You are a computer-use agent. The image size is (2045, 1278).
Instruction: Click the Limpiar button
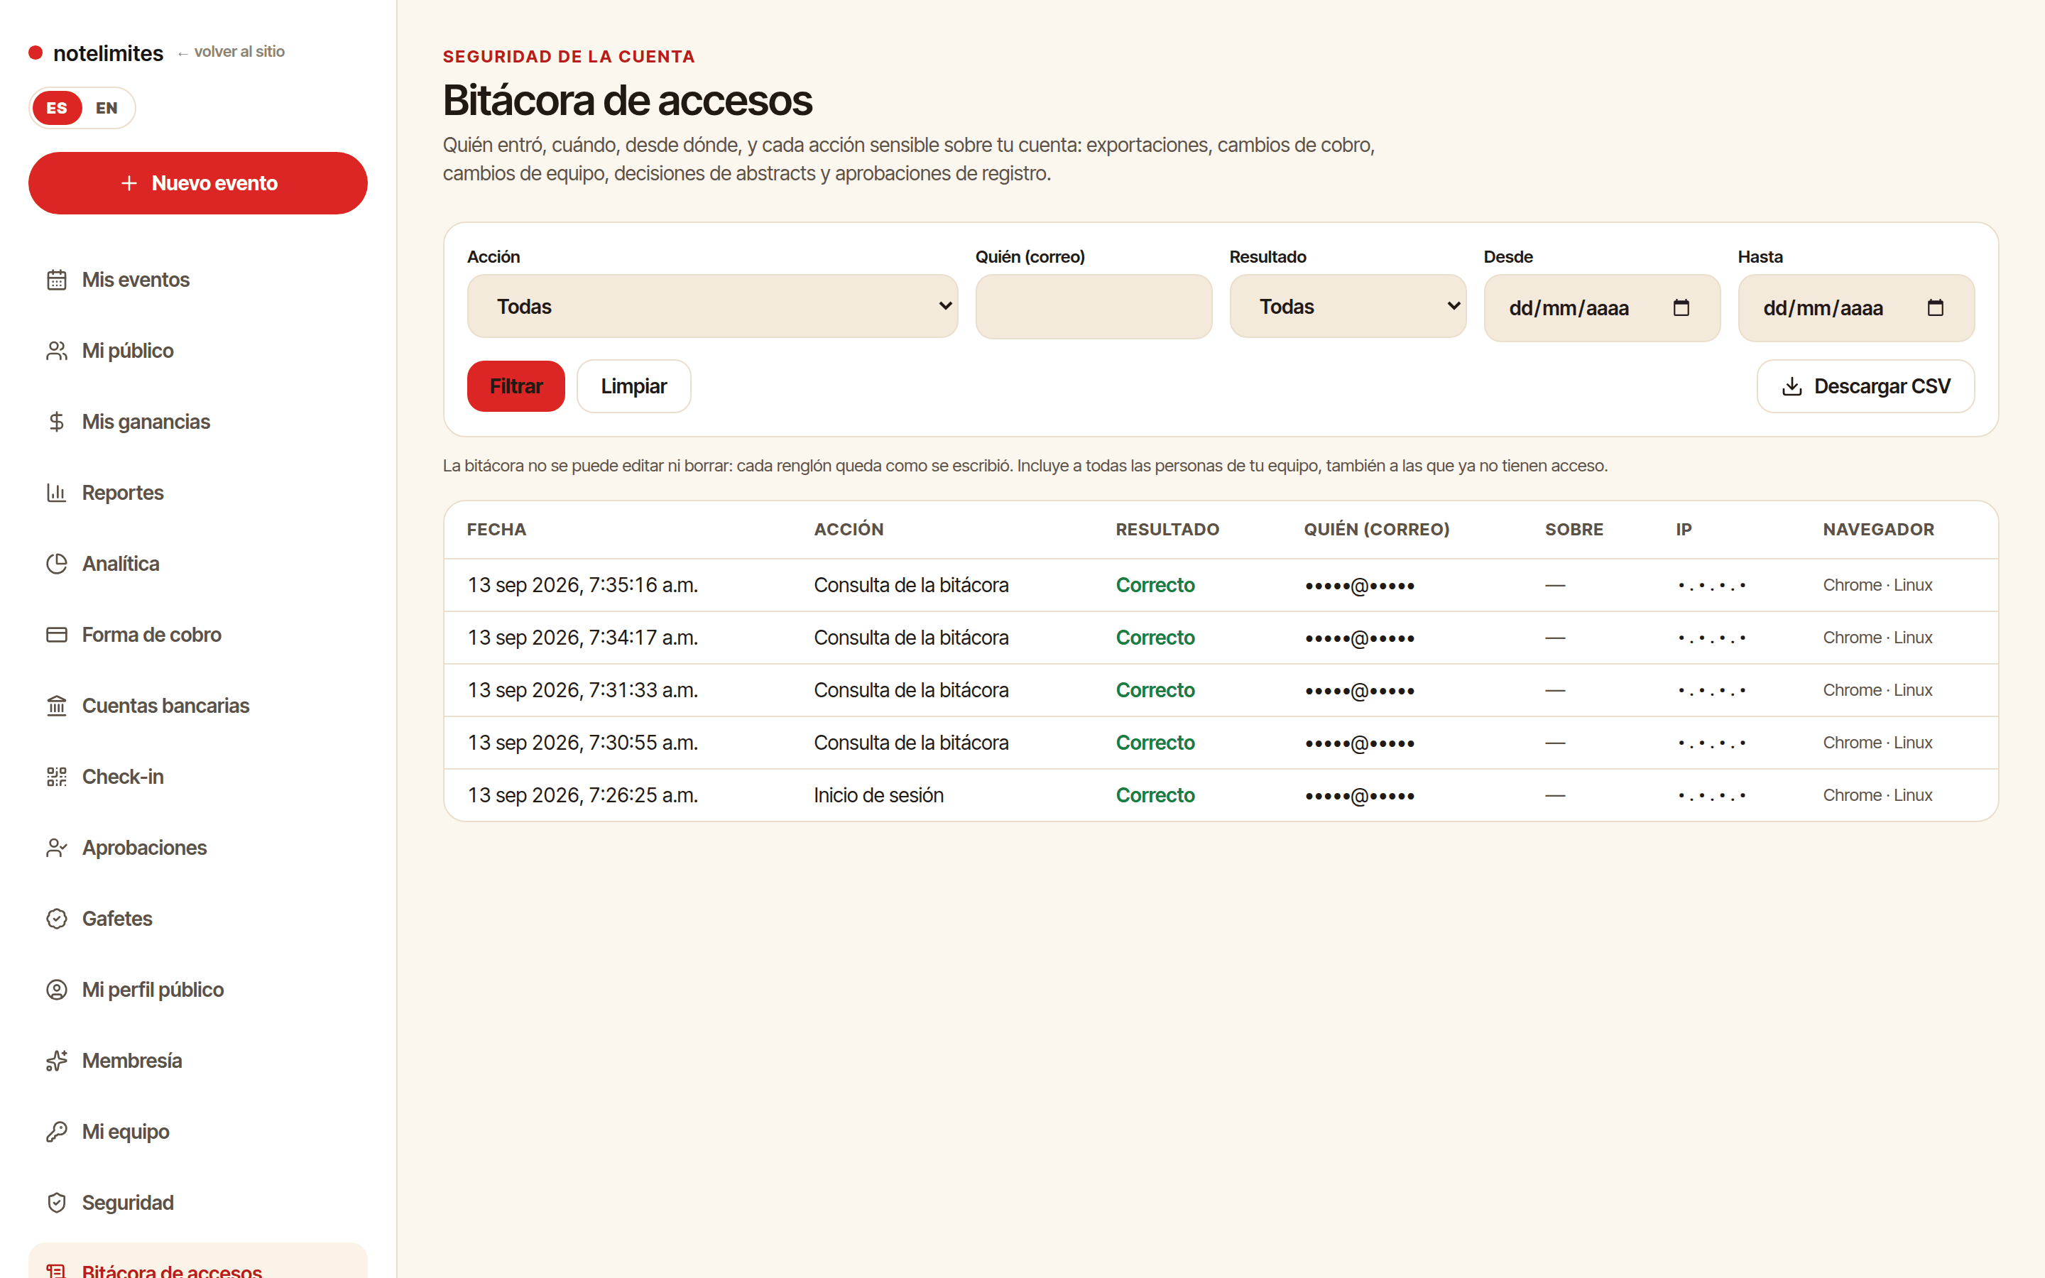(x=634, y=386)
